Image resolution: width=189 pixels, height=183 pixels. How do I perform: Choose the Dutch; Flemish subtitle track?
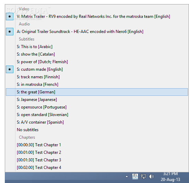coord(97,62)
